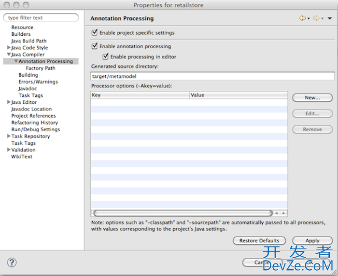Click the horizontal scrollbar thumb of options table
Viewport: 338px width, 276px height.
point(183,213)
